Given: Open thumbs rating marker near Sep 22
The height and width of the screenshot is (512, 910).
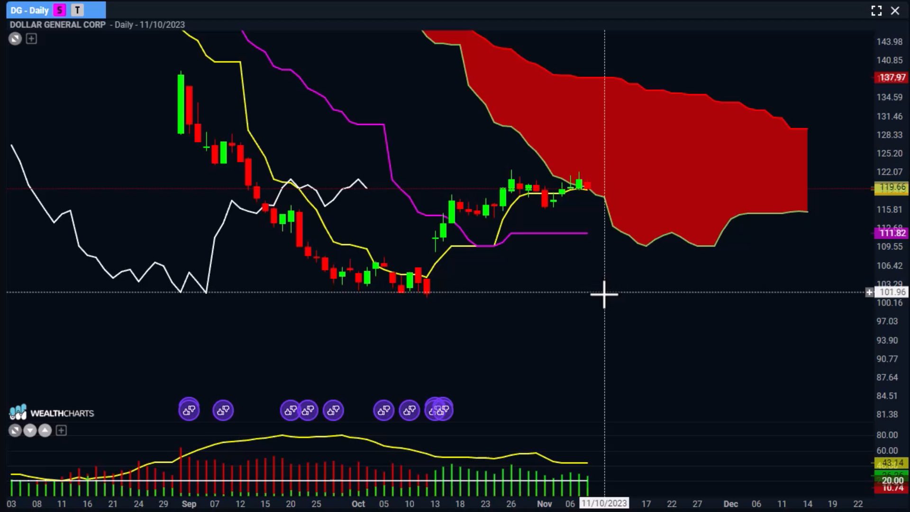Looking at the screenshot, I should pyautogui.click(x=308, y=410).
